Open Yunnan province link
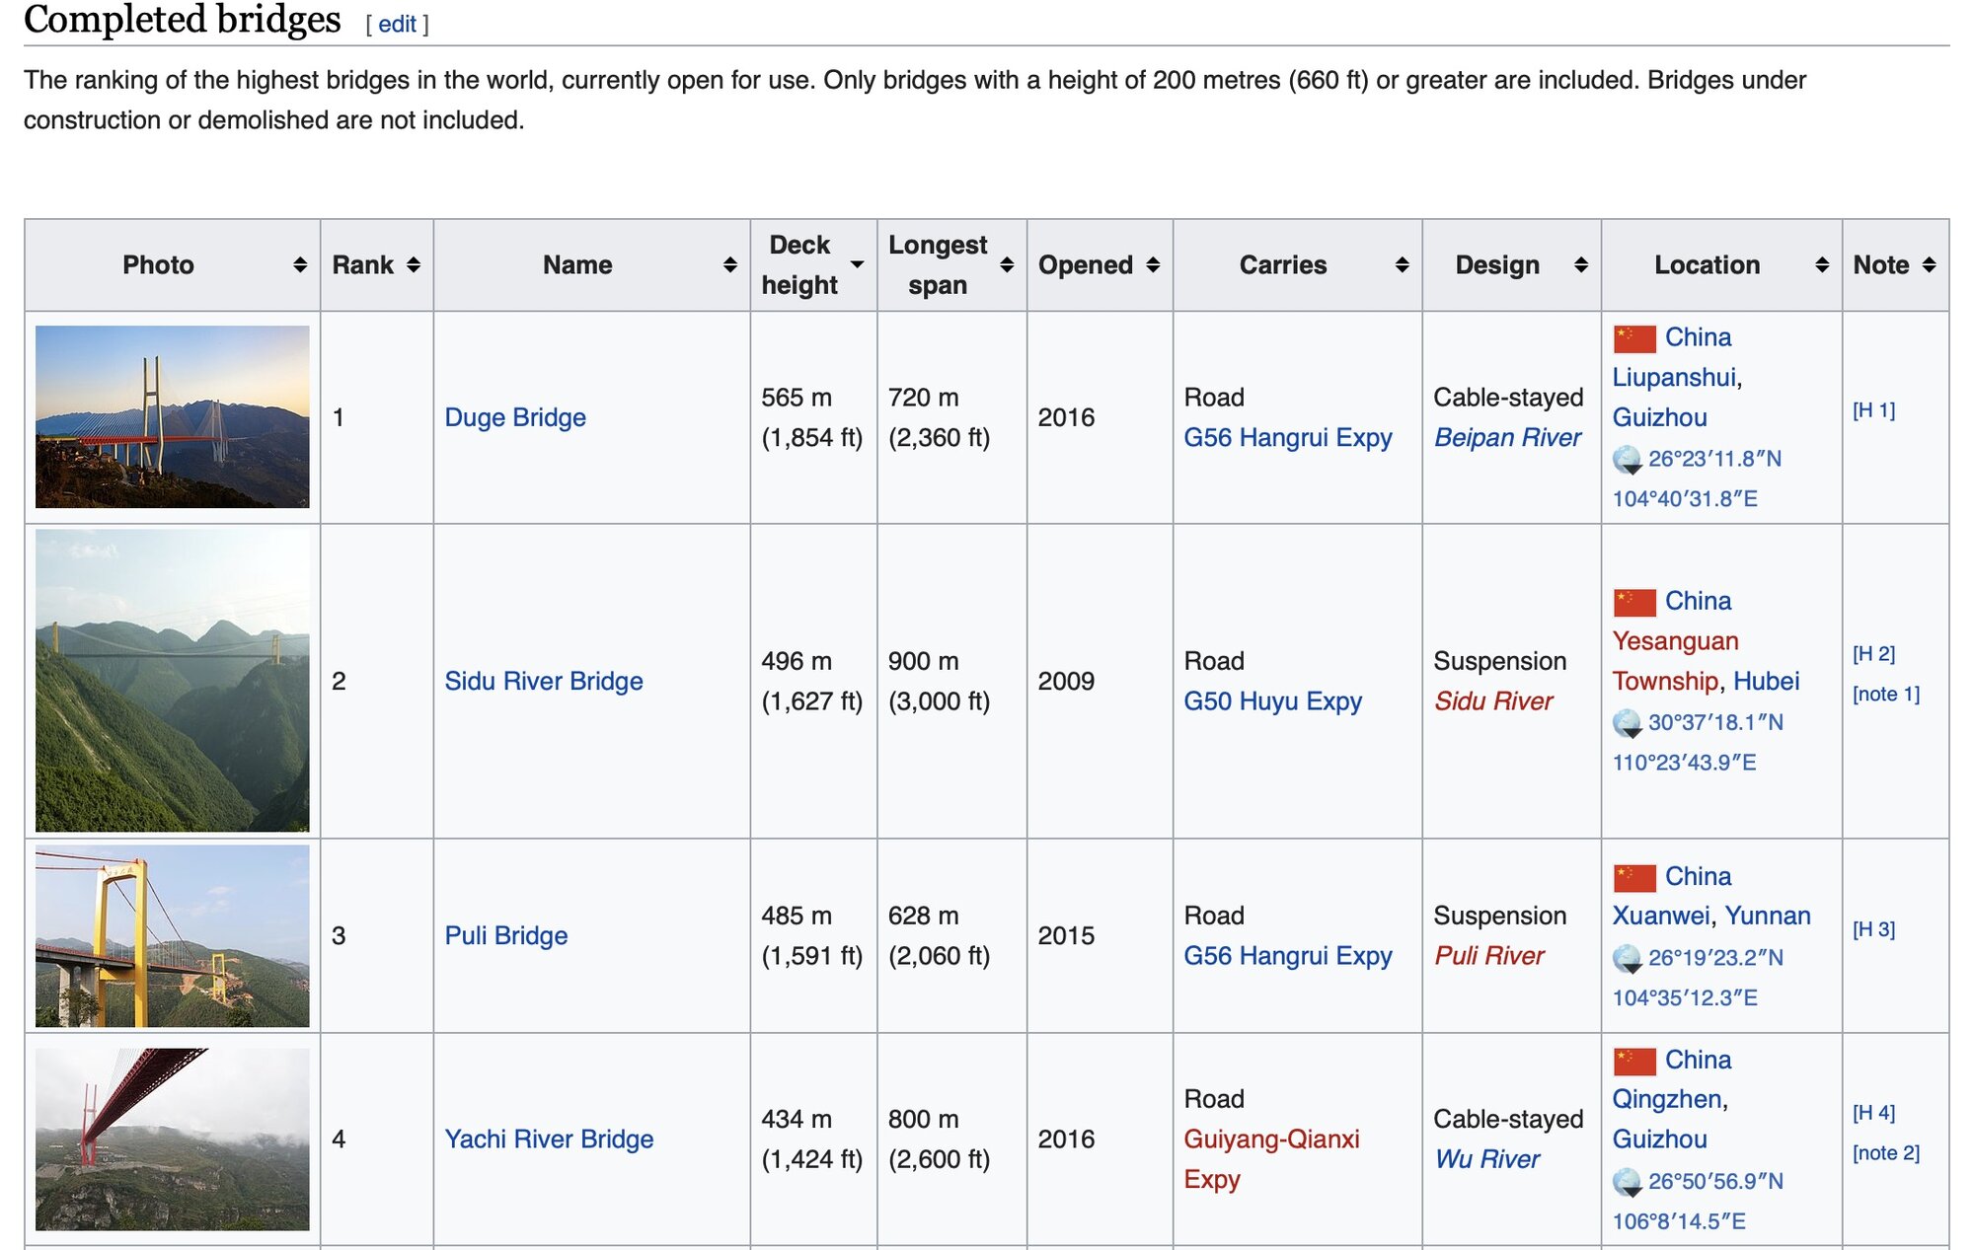Viewport: 1974px width, 1250px height. coord(1768,916)
